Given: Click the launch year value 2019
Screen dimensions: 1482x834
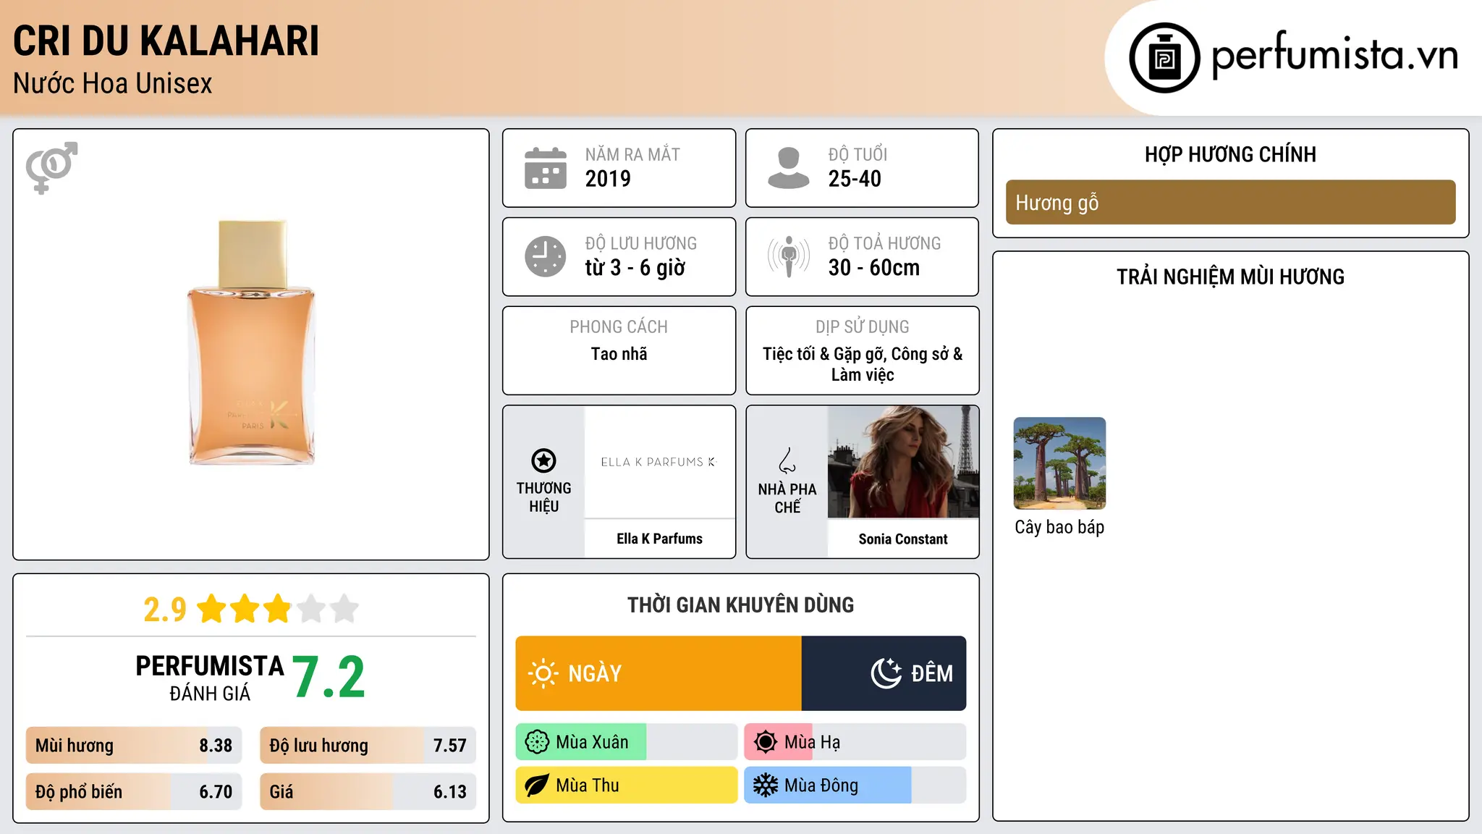Looking at the screenshot, I should coord(608,179).
